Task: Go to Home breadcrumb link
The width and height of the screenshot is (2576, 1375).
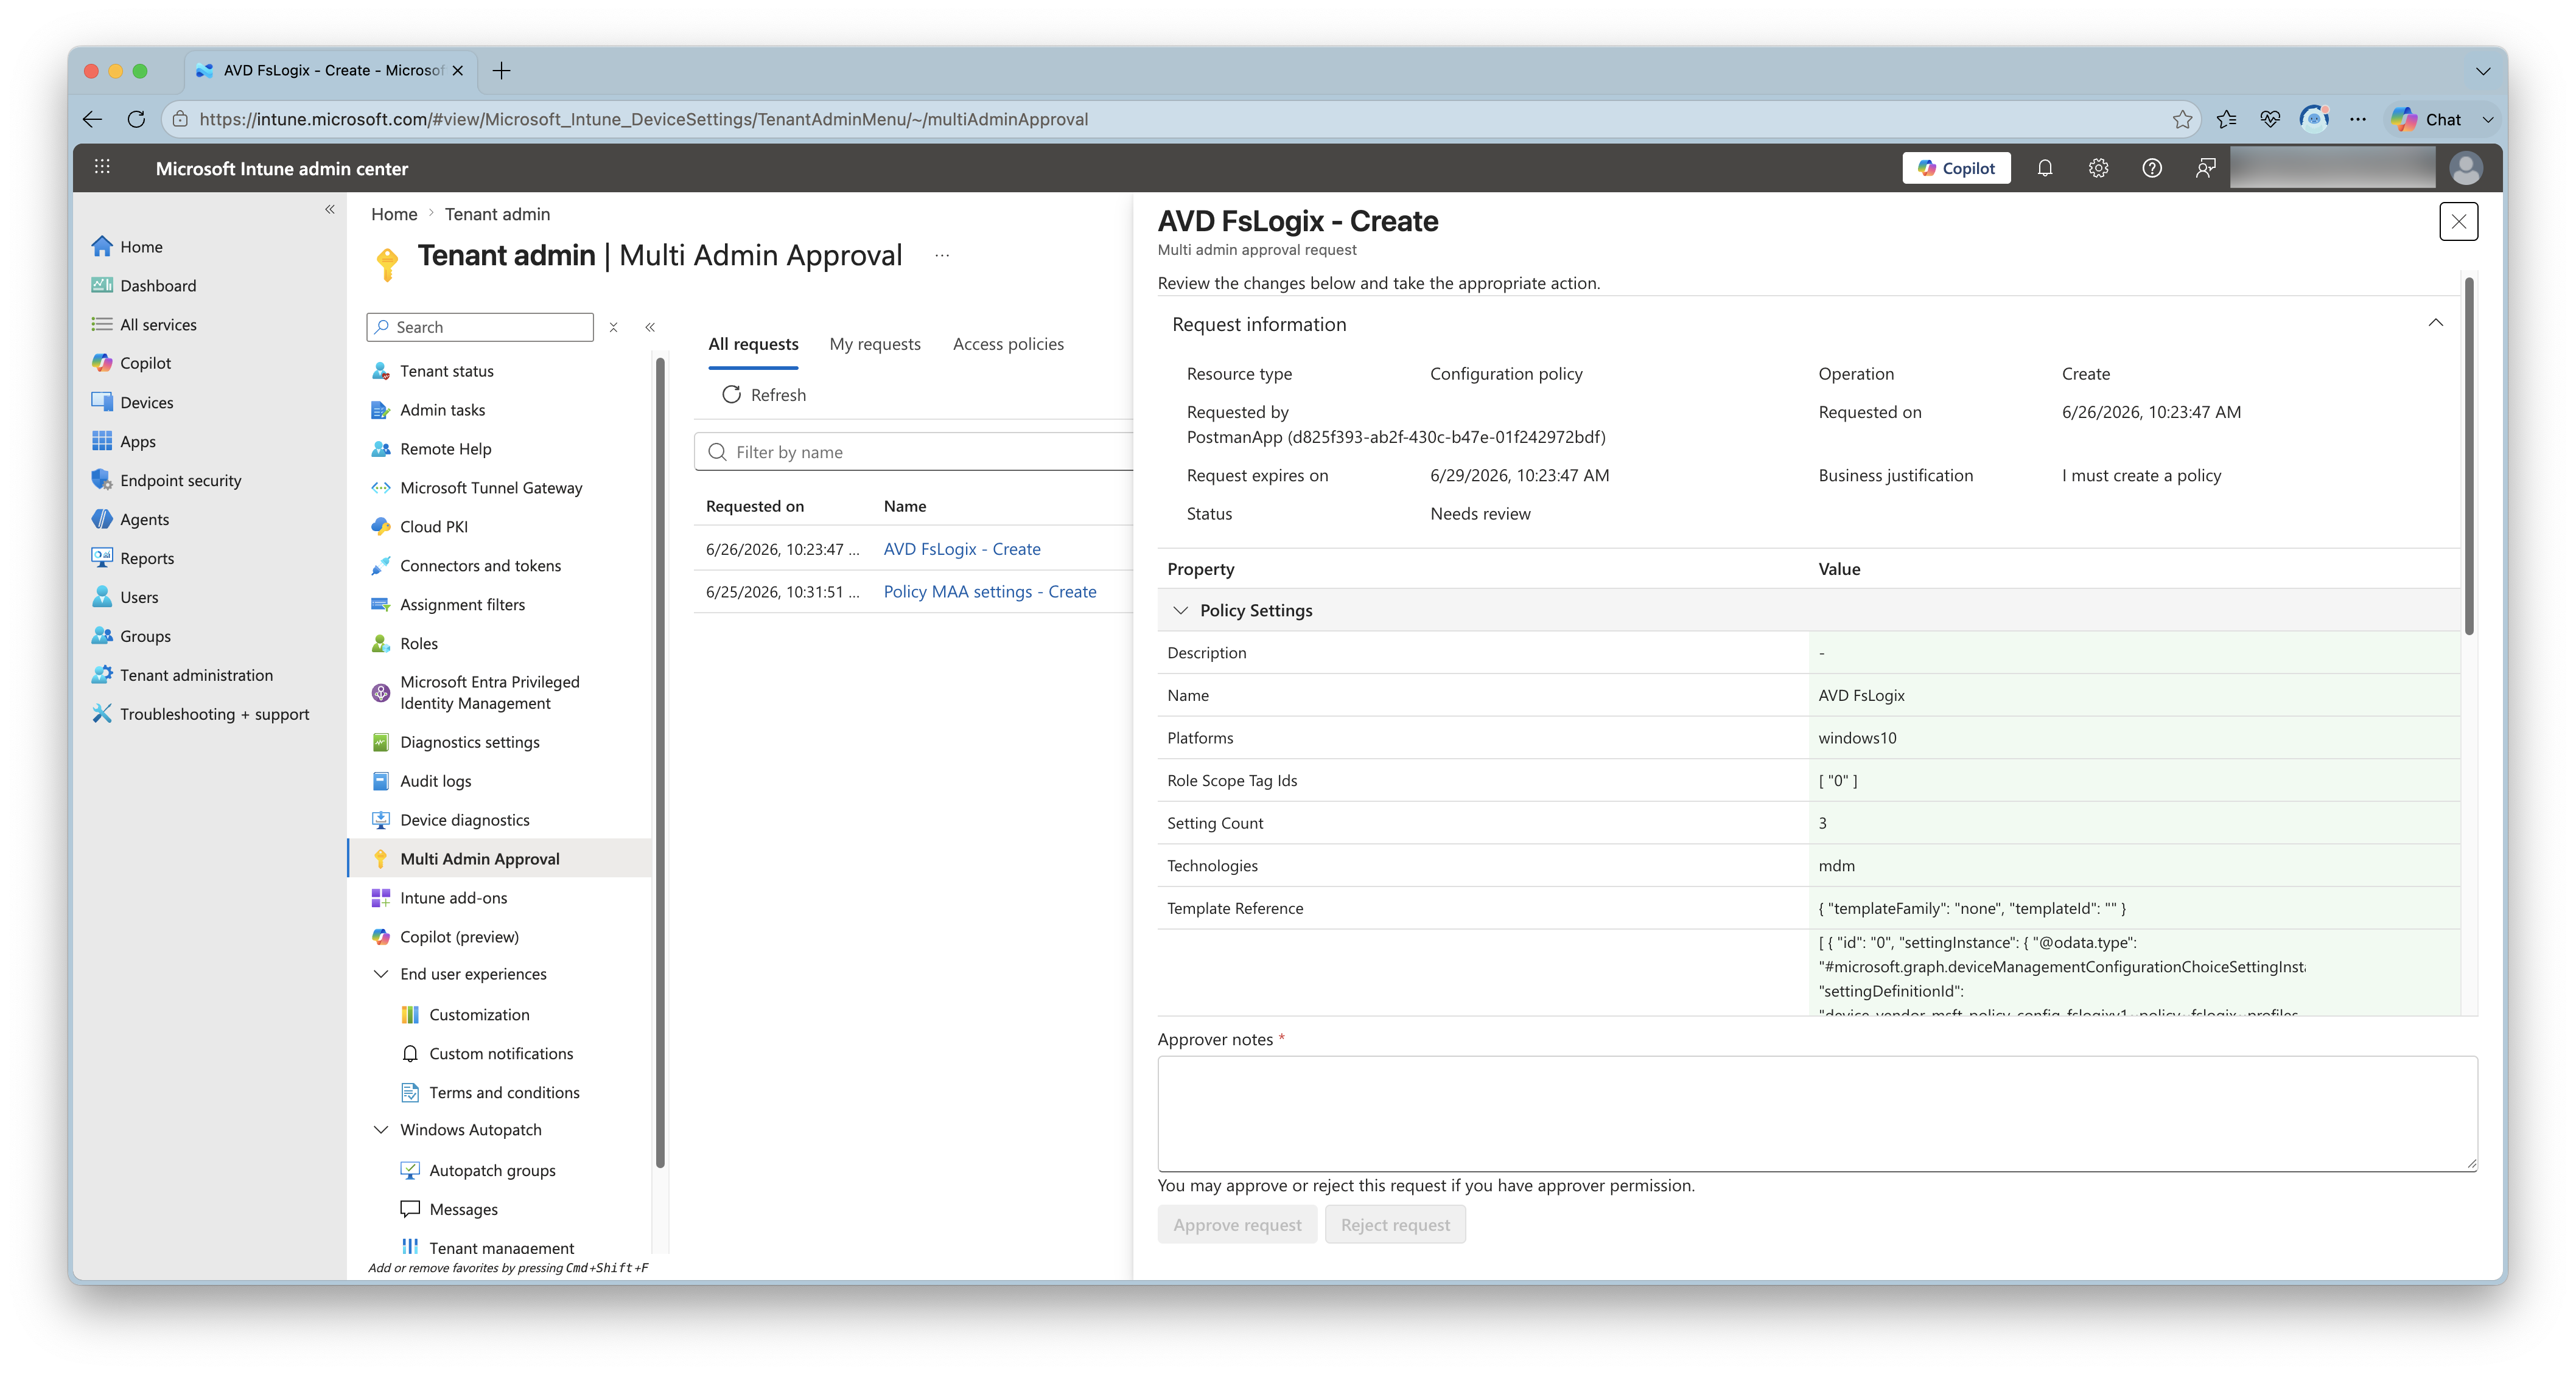Action: pos(394,214)
